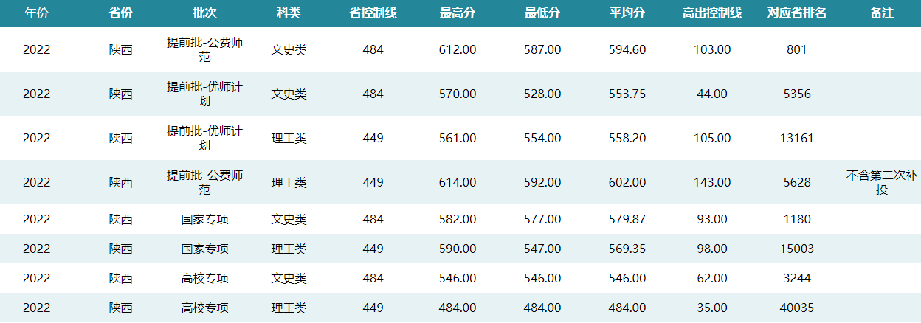Screen dimensions: 921x323
Task: Click the 高出控制线 column header
Action: [x=712, y=13]
